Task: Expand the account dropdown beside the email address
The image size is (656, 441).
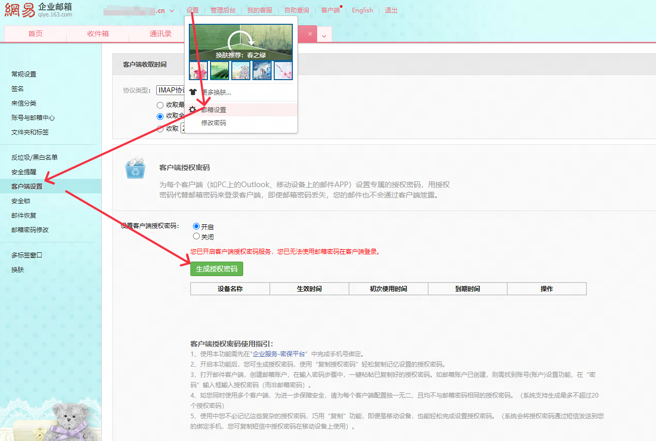Action: click(171, 10)
